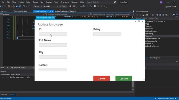Switch to the Form1.cs tab
Viewport: 179px width, 100px height.
pyautogui.click(x=4, y=11)
